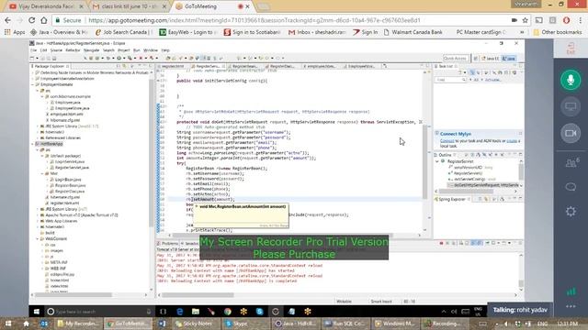Image resolution: width=588 pixels, height=330 pixels.
Task: Open GoToMeeting settings gear
Action: coord(571,212)
